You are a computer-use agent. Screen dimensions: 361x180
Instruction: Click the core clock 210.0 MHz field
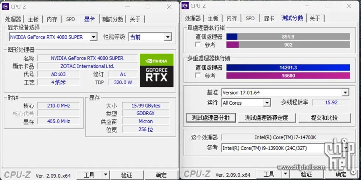pyautogui.click(x=59, y=106)
